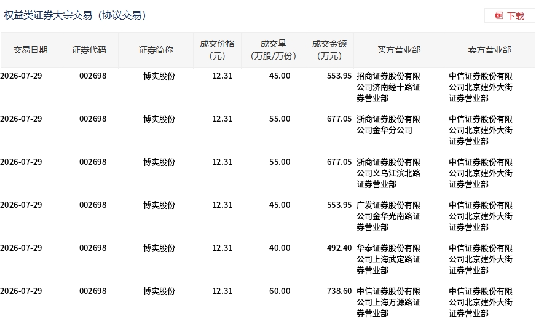The image size is (536, 327).
Task: Click amount 492.40 in 华泰证券 row
Action: [x=339, y=248]
